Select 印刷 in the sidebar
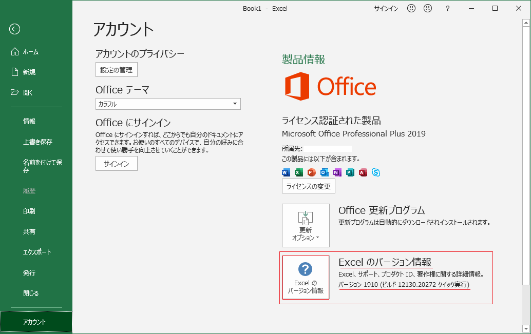This screenshot has height=334, width=531. 36,211
